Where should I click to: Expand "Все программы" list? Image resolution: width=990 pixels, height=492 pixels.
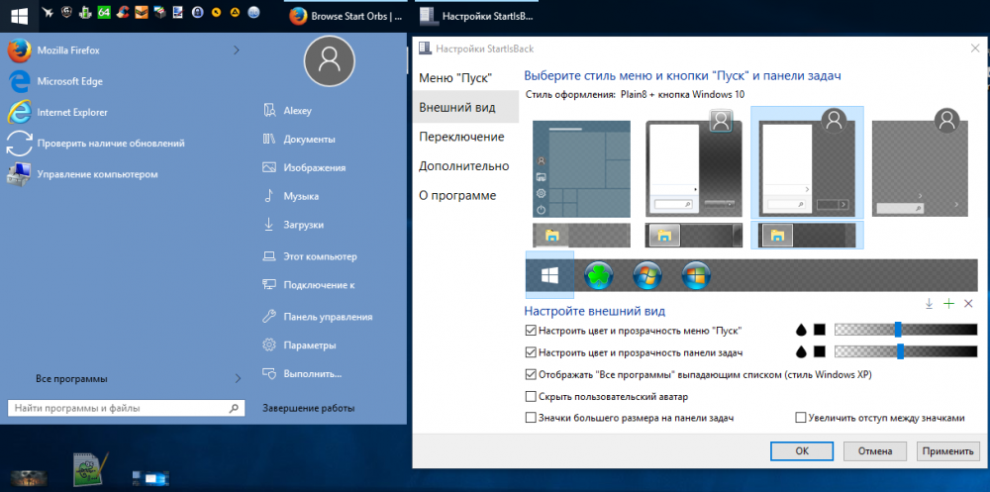pos(237,378)
